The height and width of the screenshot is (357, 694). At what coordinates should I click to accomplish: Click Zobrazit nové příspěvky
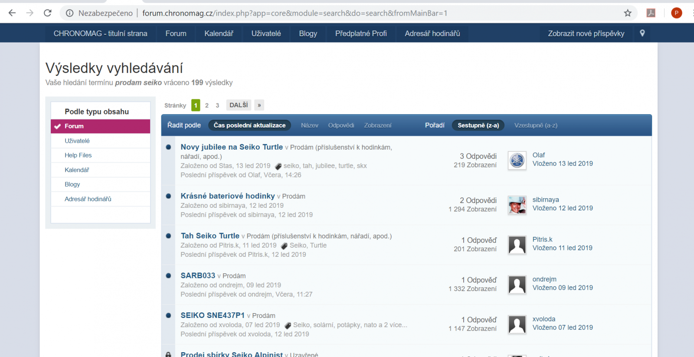coord(586,33)
